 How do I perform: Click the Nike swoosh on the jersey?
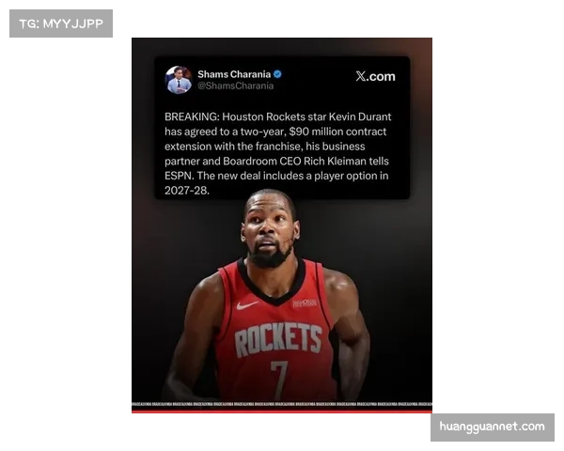247,304
